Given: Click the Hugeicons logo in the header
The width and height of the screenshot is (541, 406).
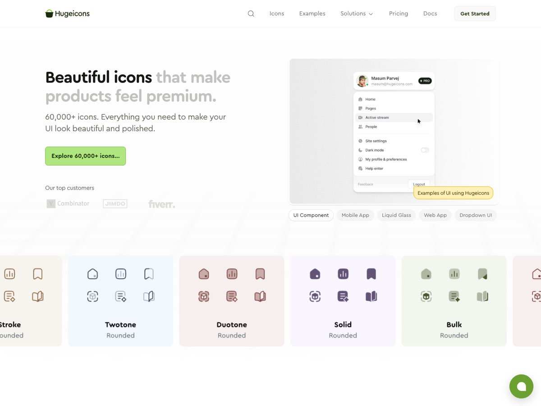Looking at the screenshot, I should point(68,14).
